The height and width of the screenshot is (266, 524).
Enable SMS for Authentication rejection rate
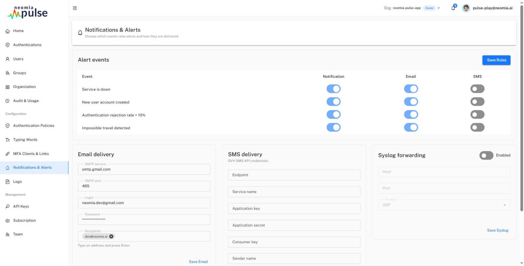[x=477, y=114]
